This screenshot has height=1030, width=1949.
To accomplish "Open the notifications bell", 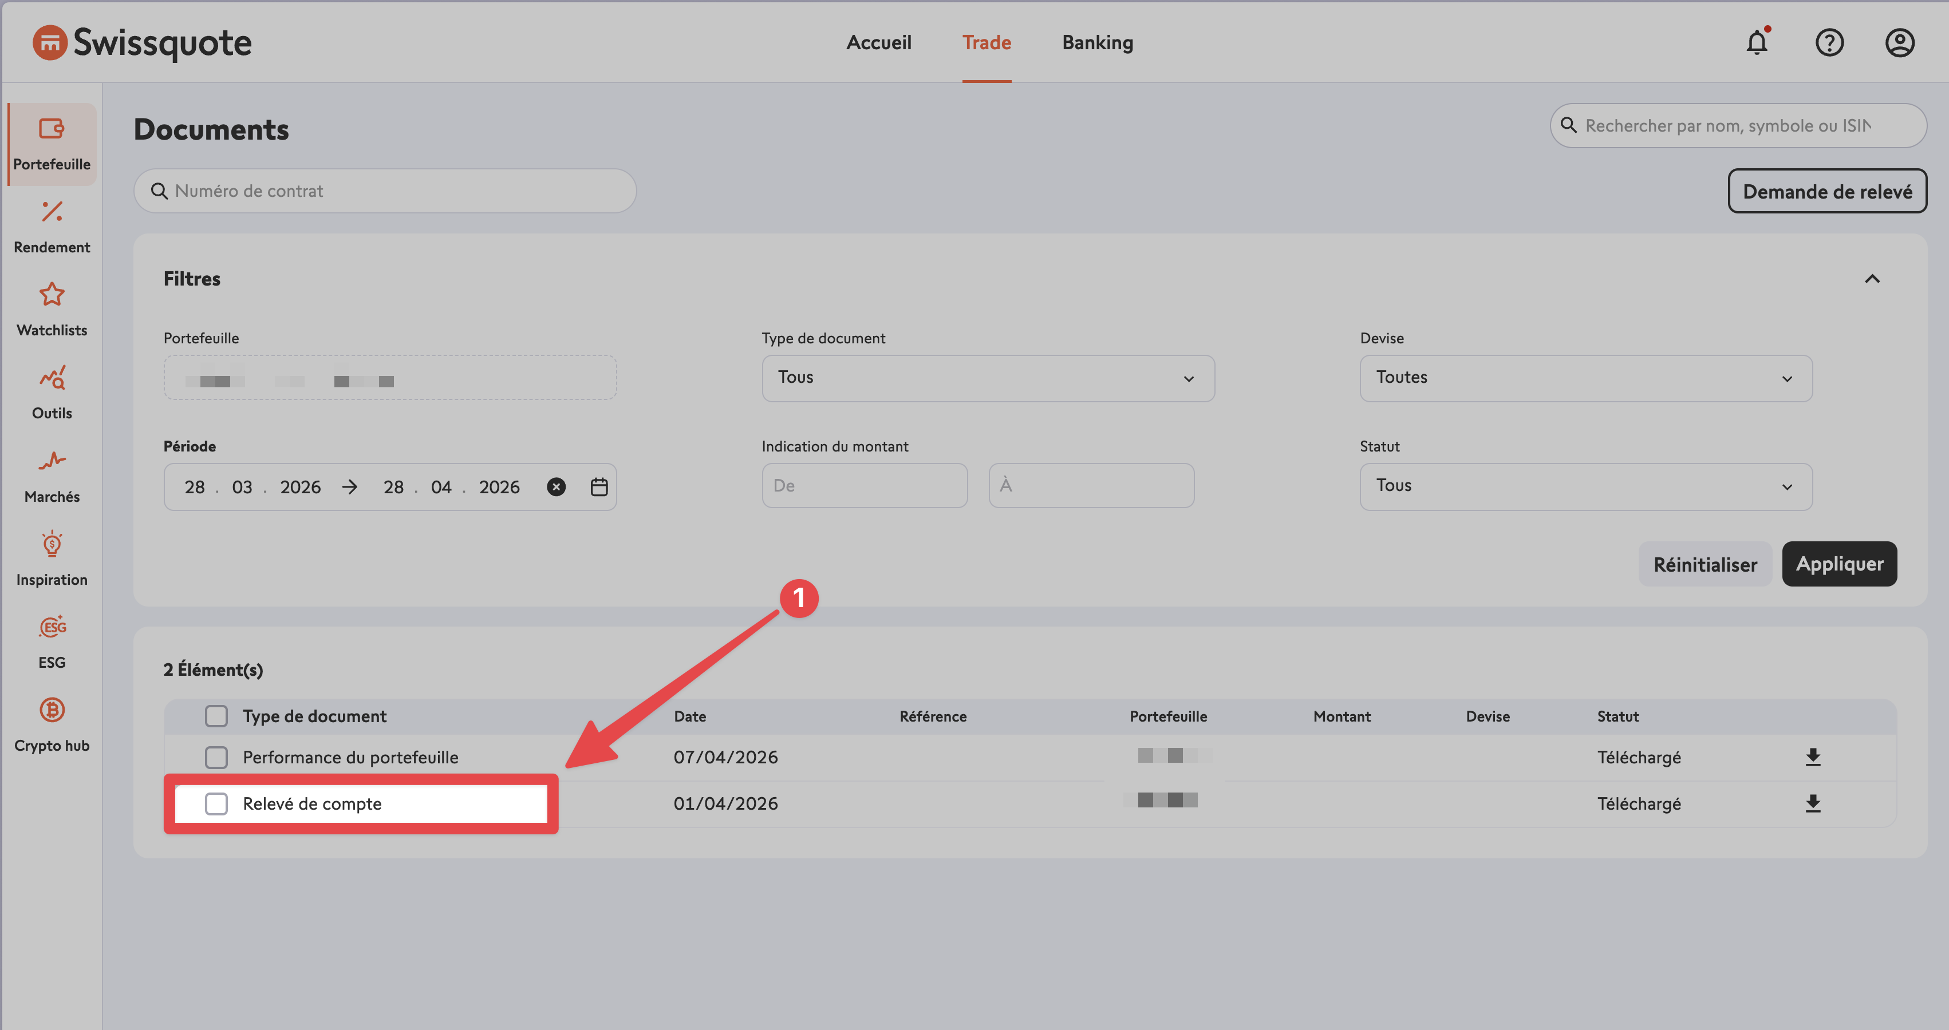I will 1756,42.
